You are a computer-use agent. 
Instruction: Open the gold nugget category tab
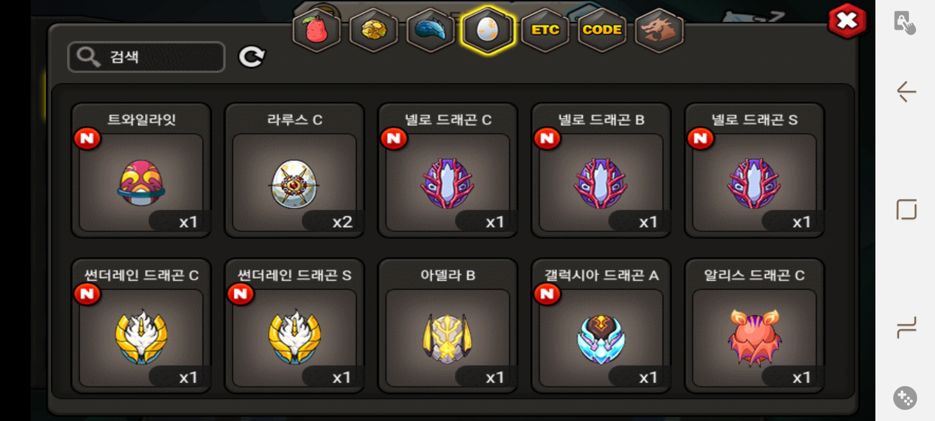(x=374, y=30)
